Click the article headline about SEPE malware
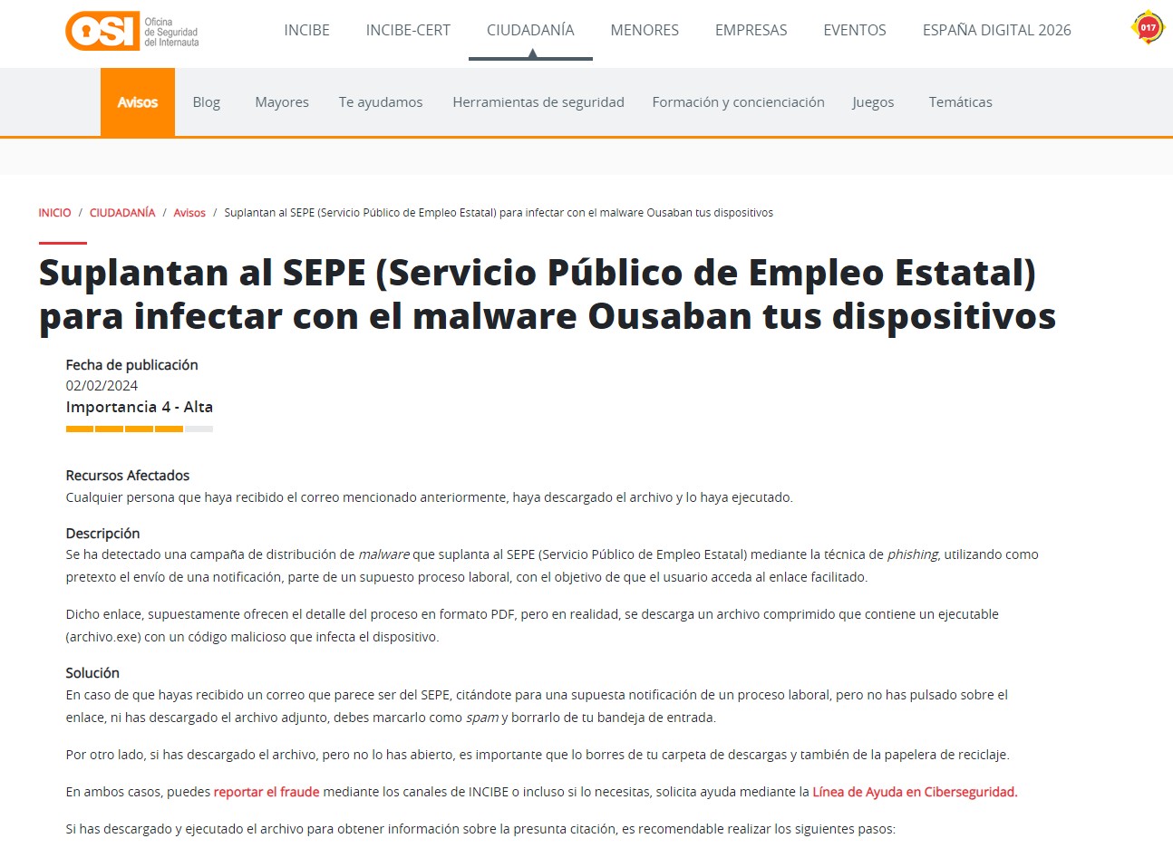This screenshot has width=1173, height=848. tap(547, 294)
